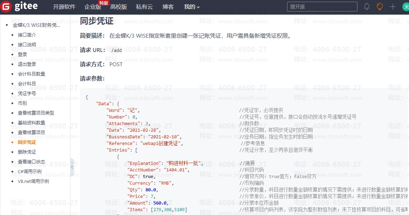Click the 请求参数 label
Viewport: 409px width, 215px height.
(x=92, y=78)
